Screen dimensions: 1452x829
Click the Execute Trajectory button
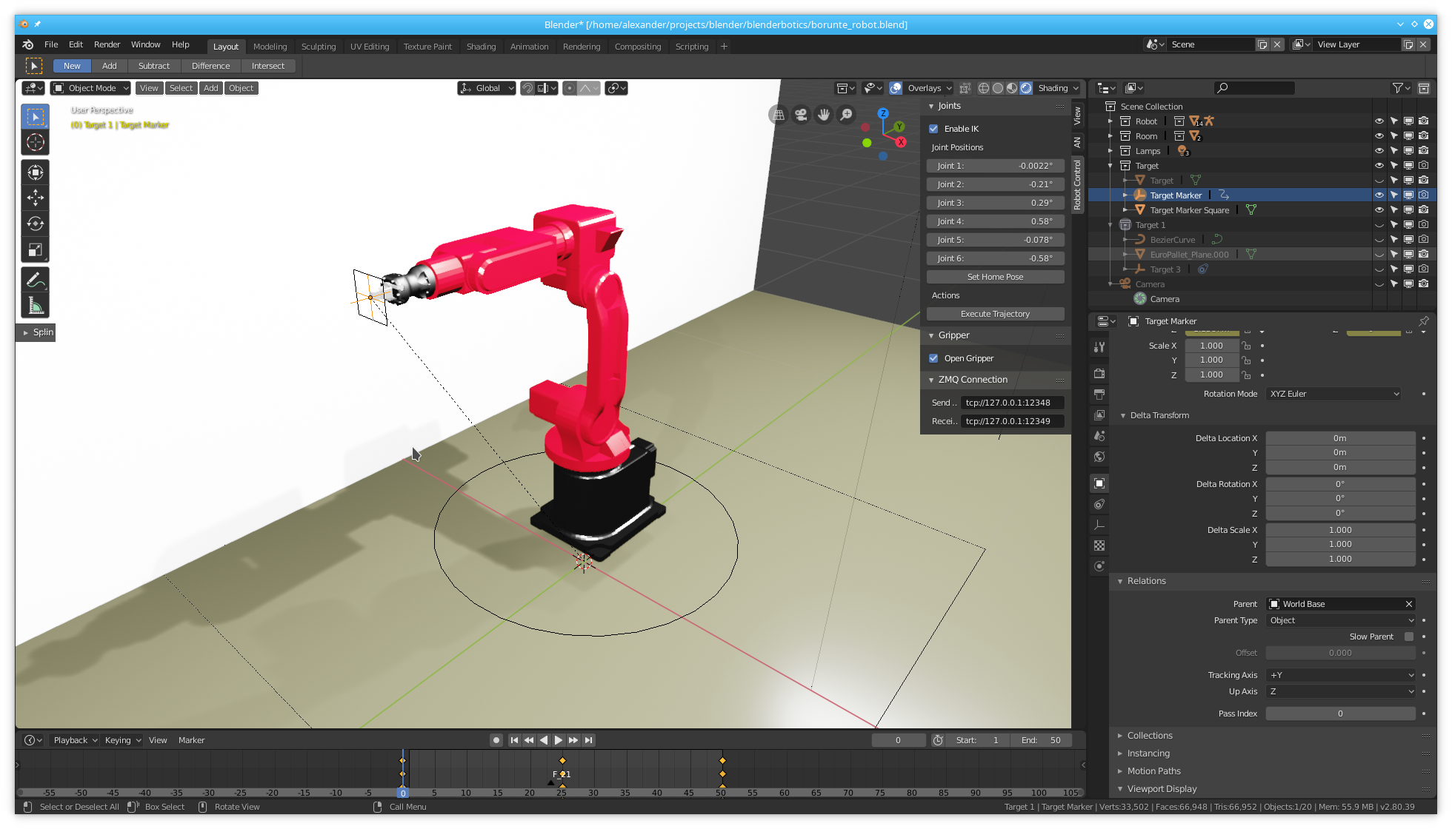point(995,314)
